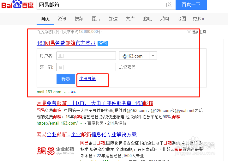Image resolution: width=228 pixels, height=161 pixels.
Task: Click the Baidu logo
Action: (17, 4)
